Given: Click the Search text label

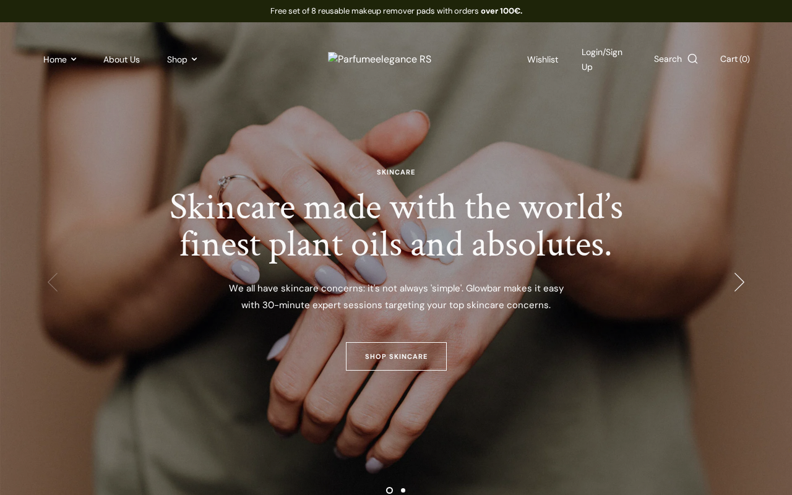Looking at the screenshot, I should (x=668, y=59).
